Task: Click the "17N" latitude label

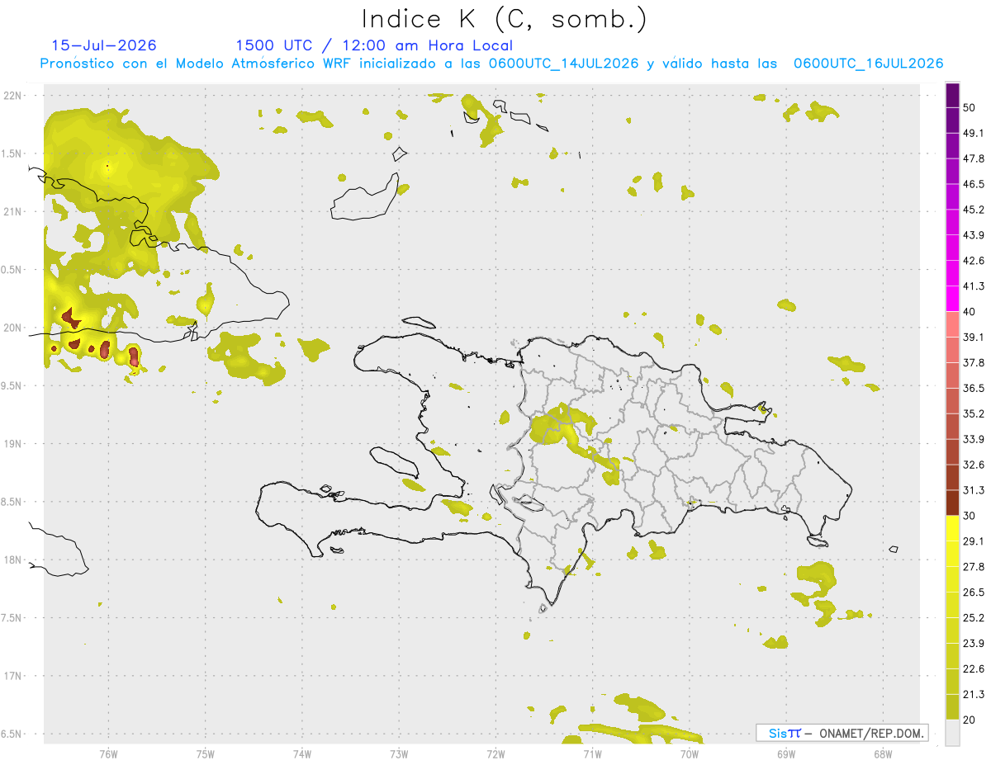Action: coord(13,676)
